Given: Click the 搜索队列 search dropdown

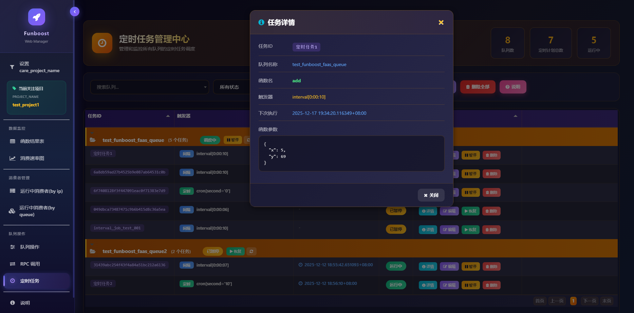Looking at the screenshot, I should pyautogui.click(x=149, y=87).
